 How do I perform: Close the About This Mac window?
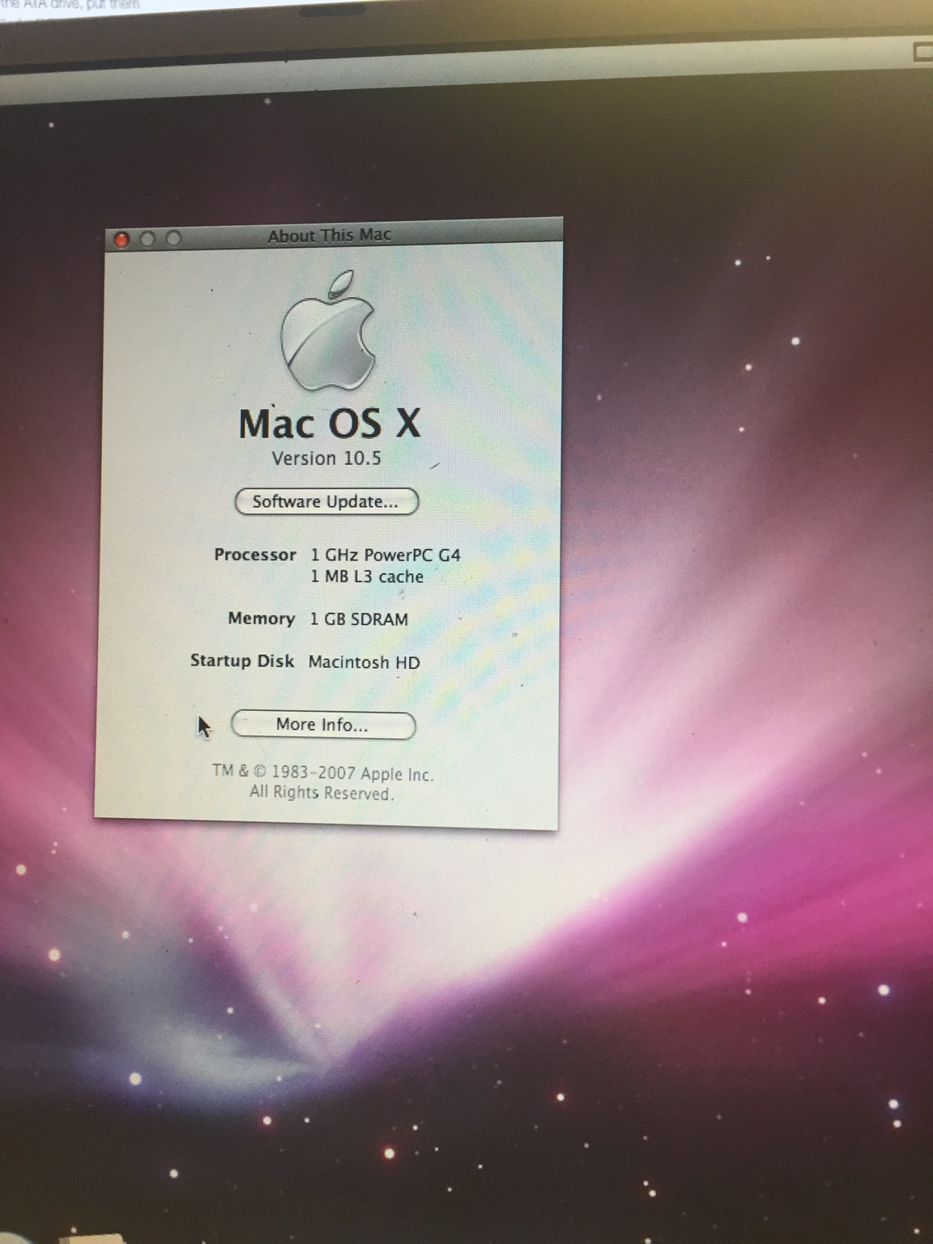[x=122, y=239]
